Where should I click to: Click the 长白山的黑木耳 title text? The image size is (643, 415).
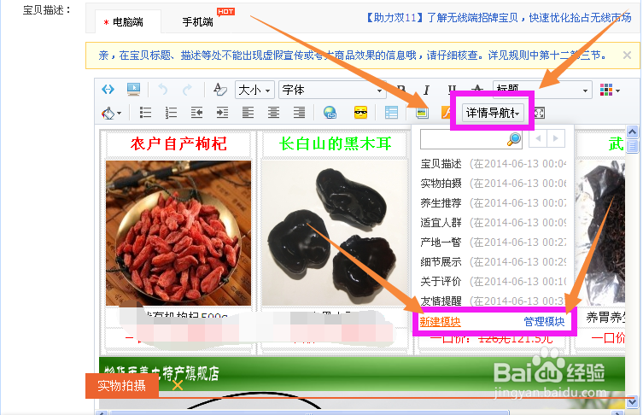pyautogui.click(x=335, y=144)
